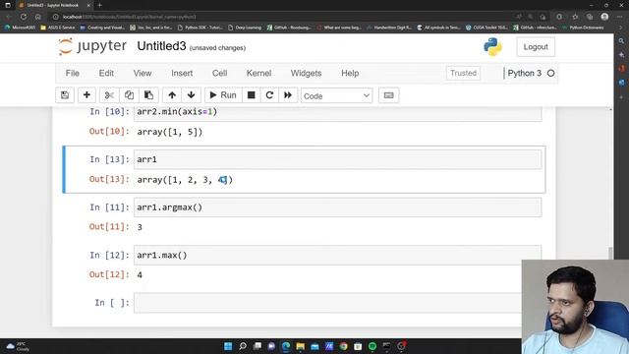
Task: Click input cell arr1.argmax()
Action: pos(337,207)
